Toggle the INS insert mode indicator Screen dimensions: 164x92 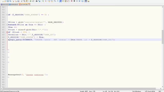[160, 91]
